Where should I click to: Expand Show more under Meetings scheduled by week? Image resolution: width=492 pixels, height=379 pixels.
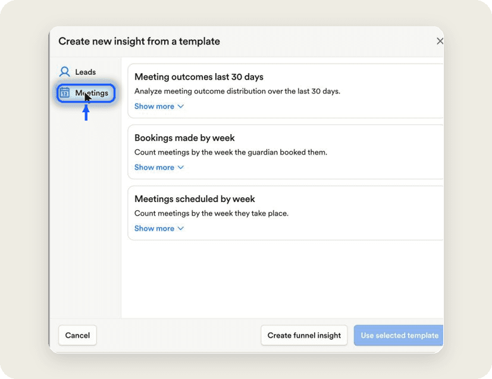point(159,228)
